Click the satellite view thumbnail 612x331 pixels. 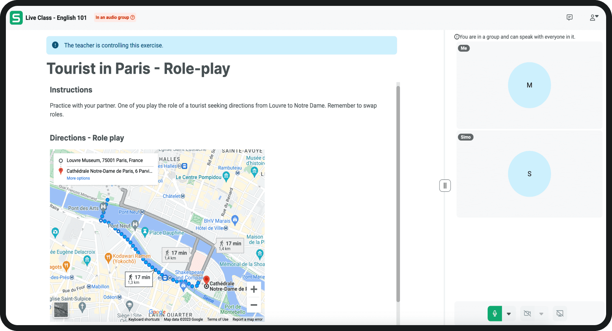61,310
